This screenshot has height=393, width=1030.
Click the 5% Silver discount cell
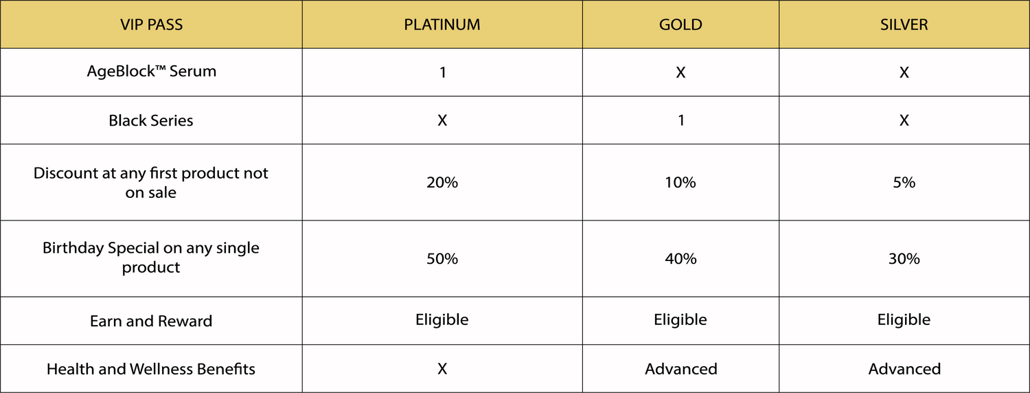tap(904, 182)
